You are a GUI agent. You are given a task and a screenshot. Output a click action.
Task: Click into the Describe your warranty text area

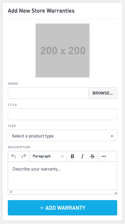pyautogui.click(x=62, y=176)
